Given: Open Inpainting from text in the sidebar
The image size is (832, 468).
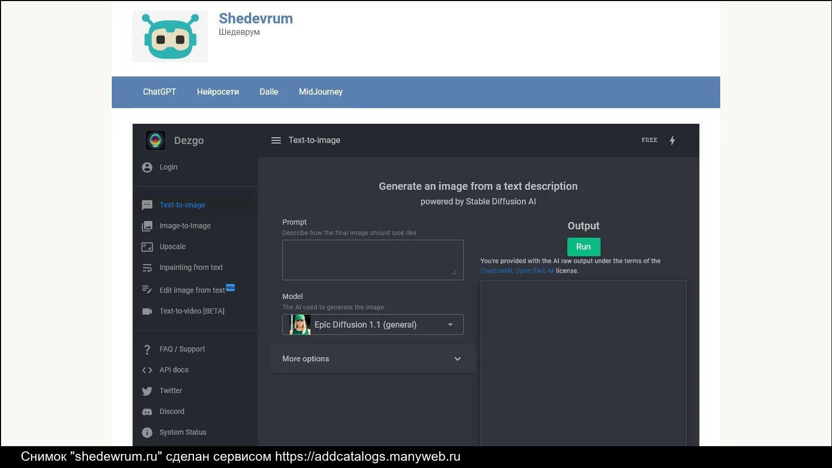Looking at the screenshot, I should pos(191,267).
